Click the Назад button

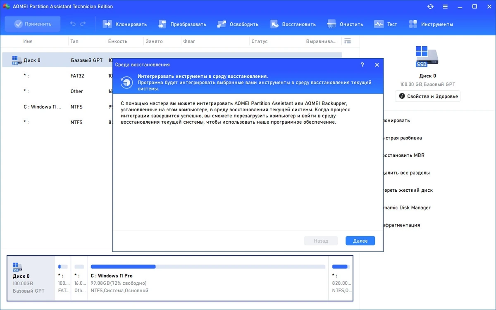321,241
